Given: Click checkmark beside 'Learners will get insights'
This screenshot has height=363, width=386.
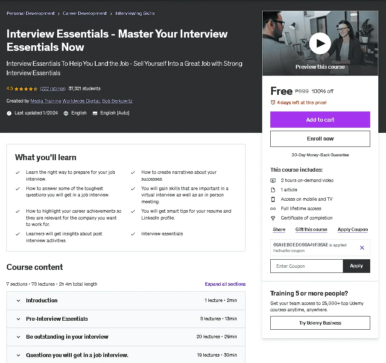Looking at the screenshot, I should tap(18, 234).
